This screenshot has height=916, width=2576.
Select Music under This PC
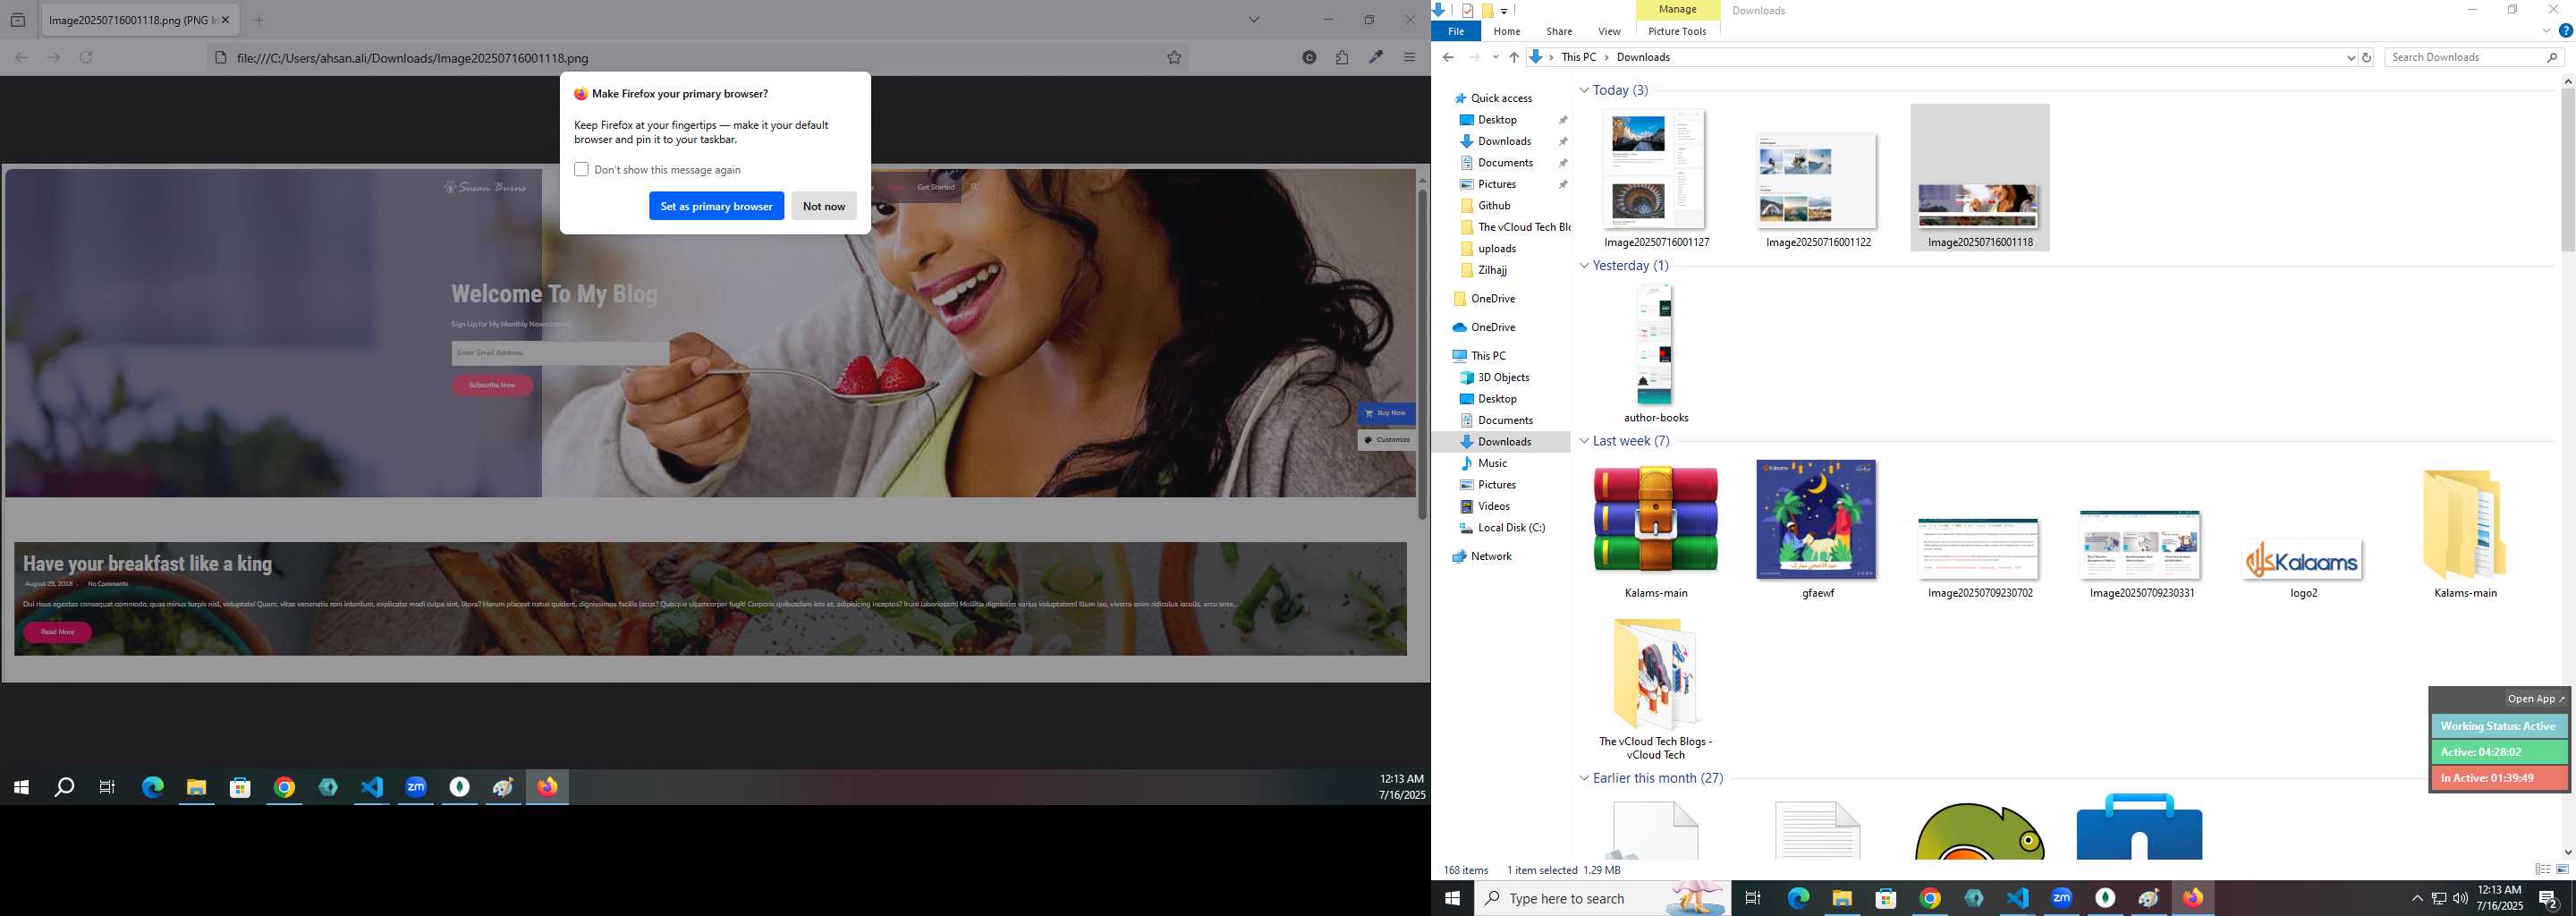[x=1492, y=463]
